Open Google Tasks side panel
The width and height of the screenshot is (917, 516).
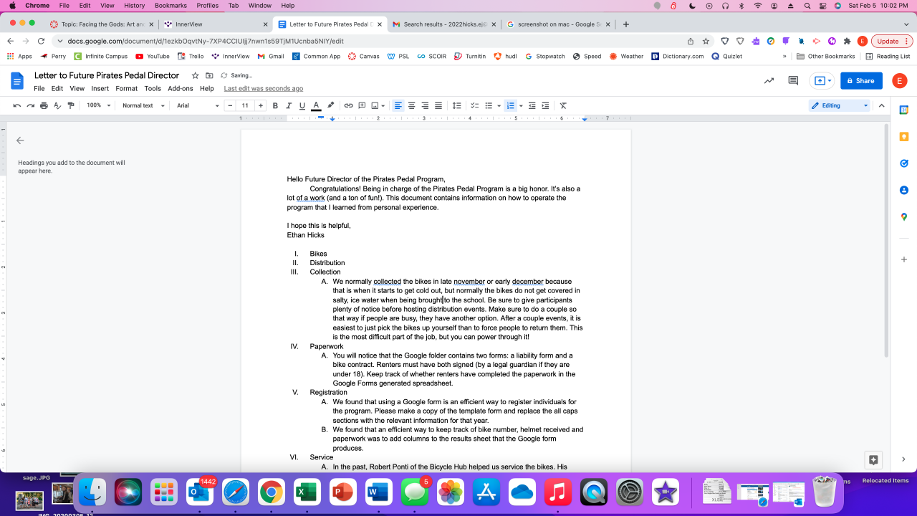[904, 163]
